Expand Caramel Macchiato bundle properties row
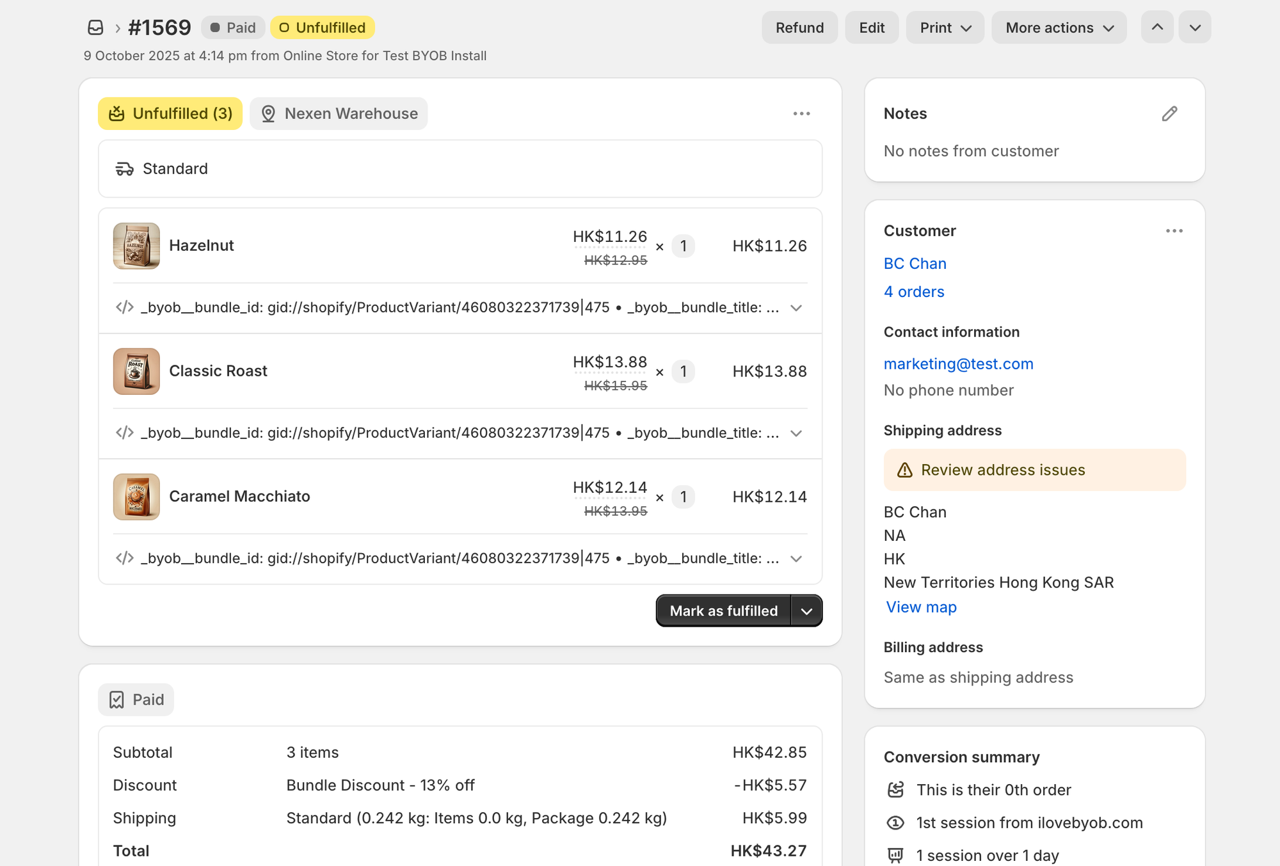The height and width of the screenshot is (866, 1280). pos(796,559)
